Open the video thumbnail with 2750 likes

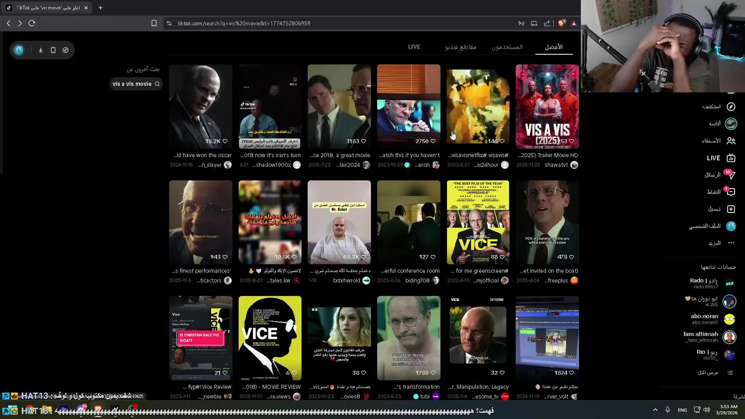click(x=409, y=106)
